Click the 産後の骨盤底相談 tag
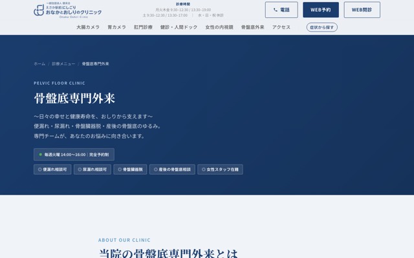The image size is (414, 258). pos(173,170)
